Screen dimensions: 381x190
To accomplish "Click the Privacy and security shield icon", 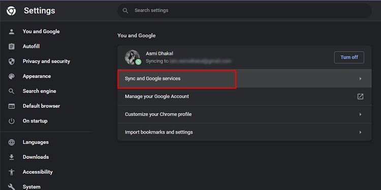I will [x=11, y=61].
